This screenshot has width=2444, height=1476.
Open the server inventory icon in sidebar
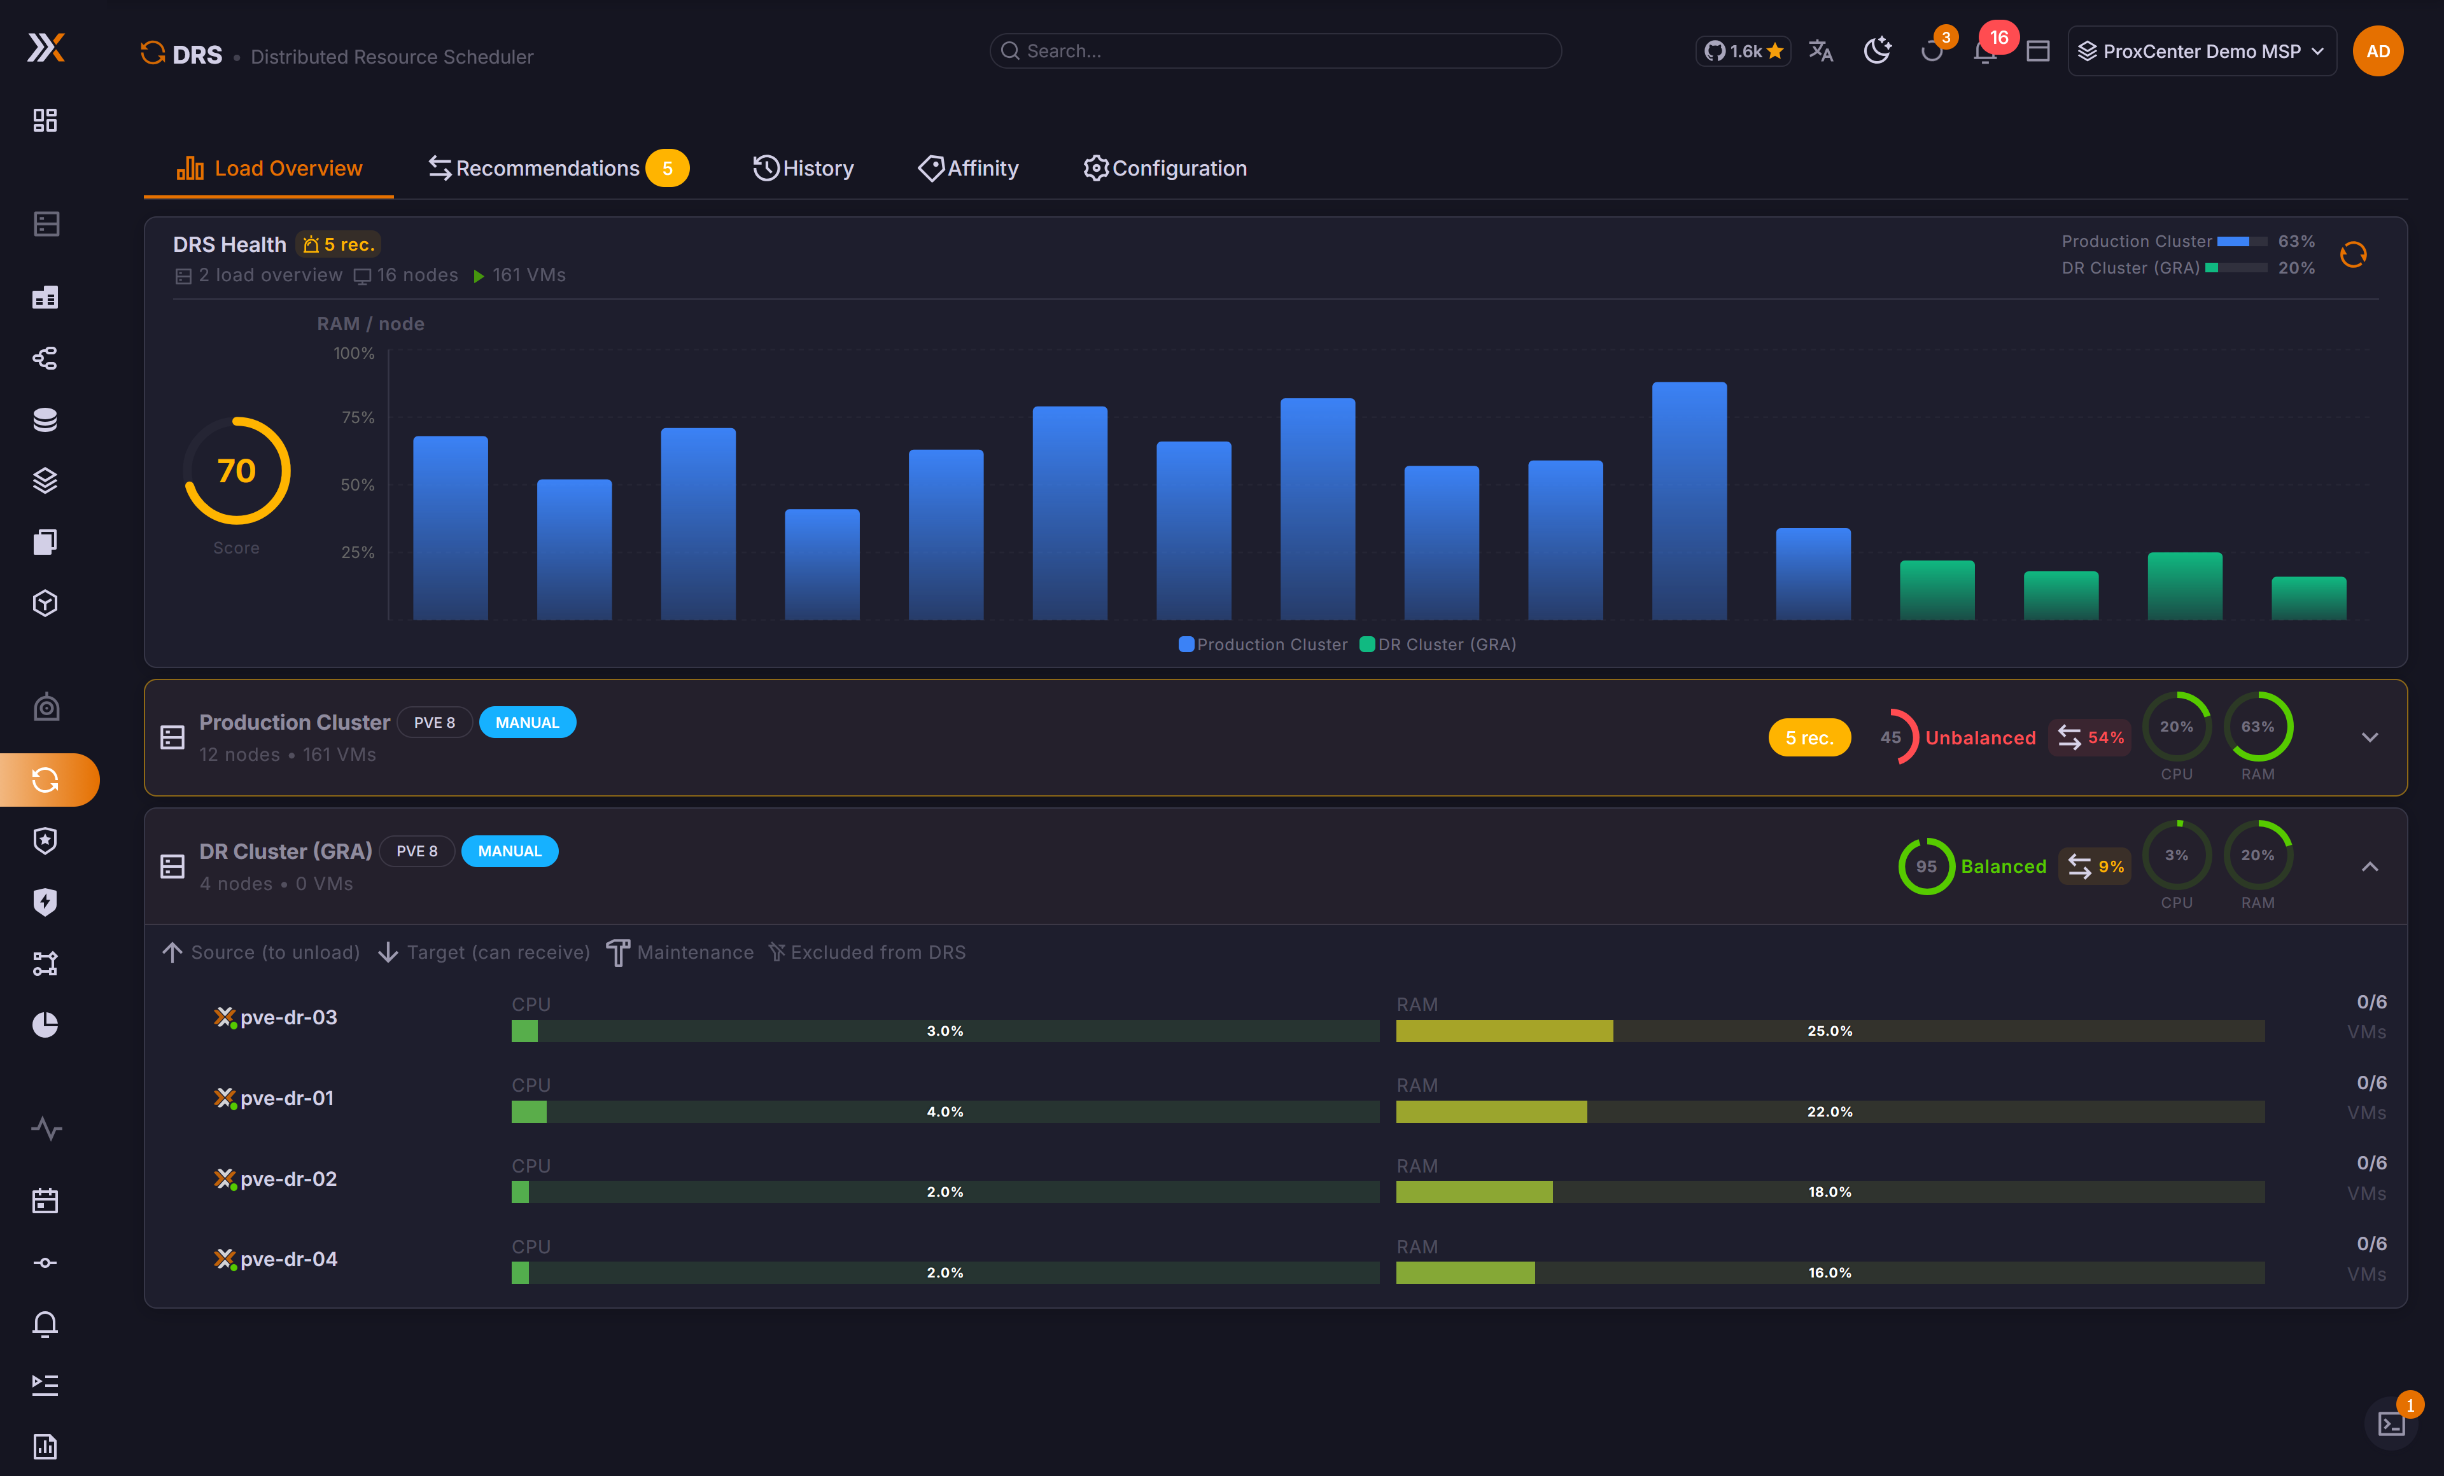click(x=46, y=224)
